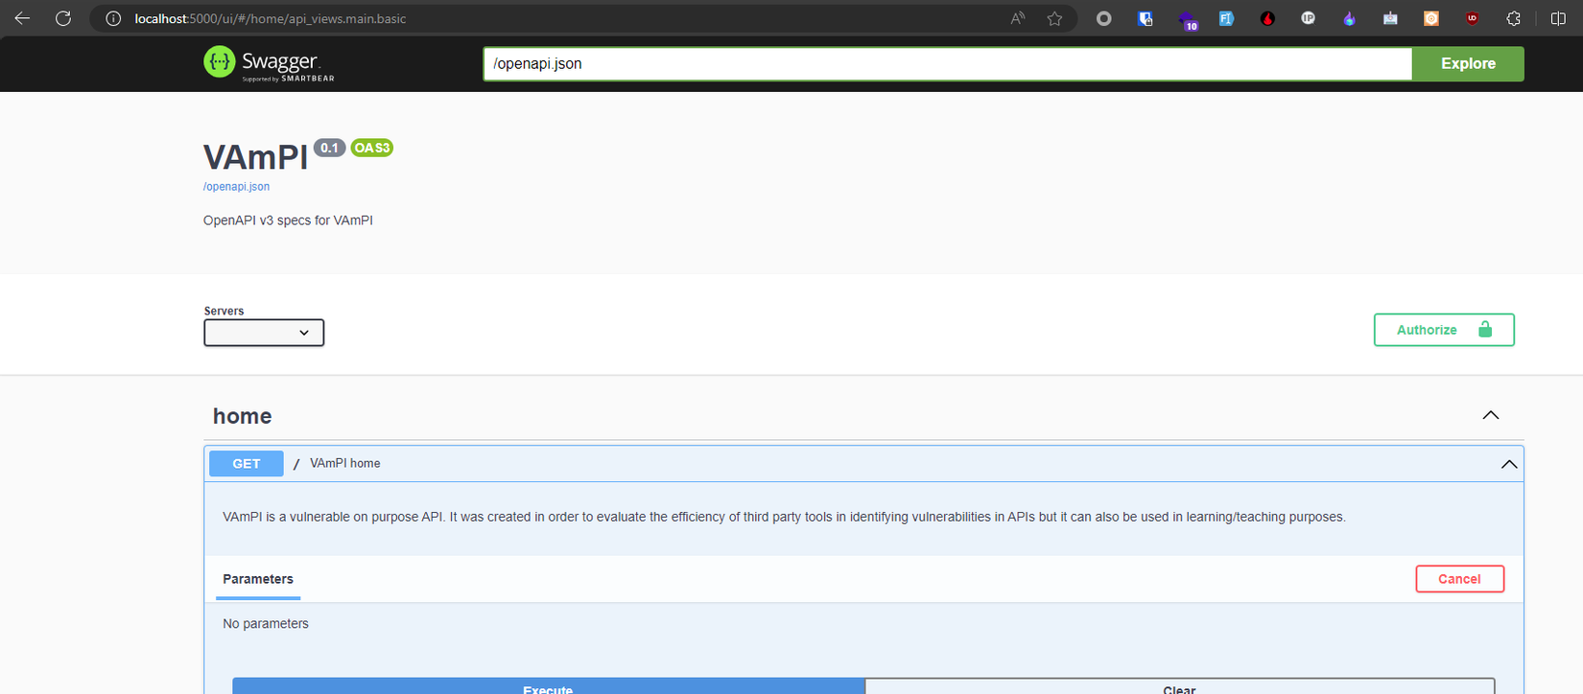Click the Servers label

pyautogui.click(x=224, y=312)
